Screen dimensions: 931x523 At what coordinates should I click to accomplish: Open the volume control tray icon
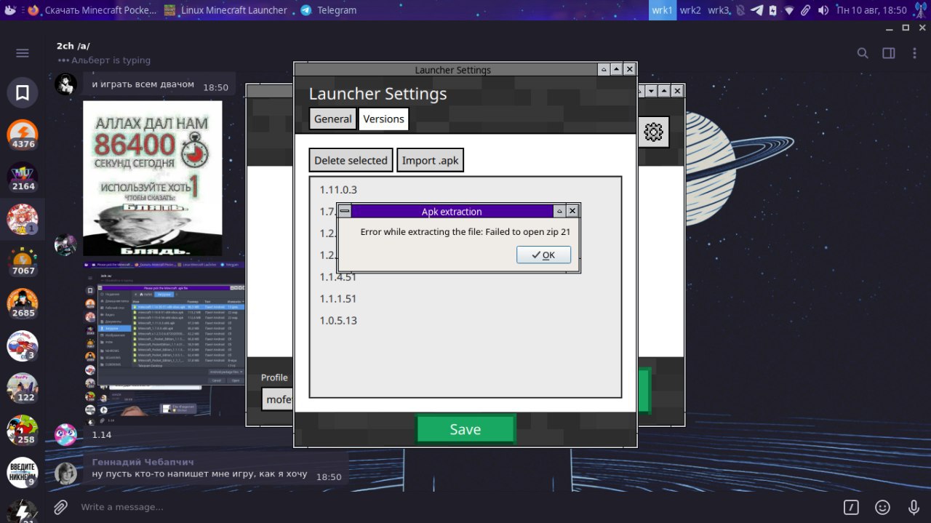pos(823,10)
